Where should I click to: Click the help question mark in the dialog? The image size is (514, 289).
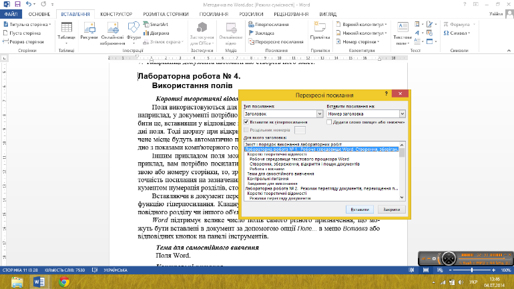[386, 93]
